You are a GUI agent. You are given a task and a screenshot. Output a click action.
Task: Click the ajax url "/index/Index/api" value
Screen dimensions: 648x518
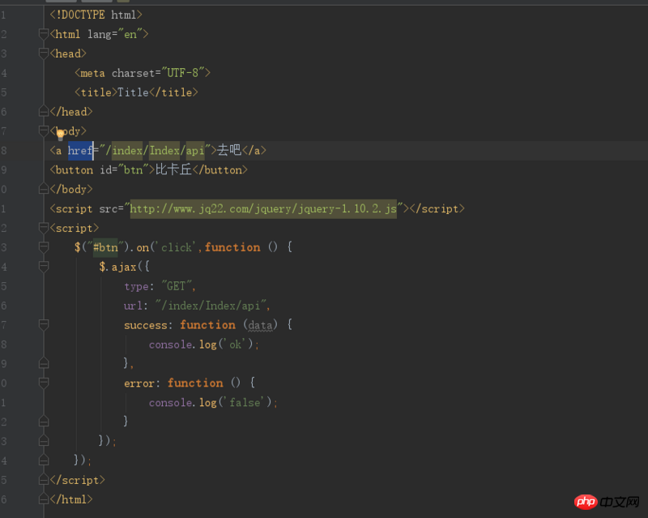pyautogui.click(x=211, y=306)
